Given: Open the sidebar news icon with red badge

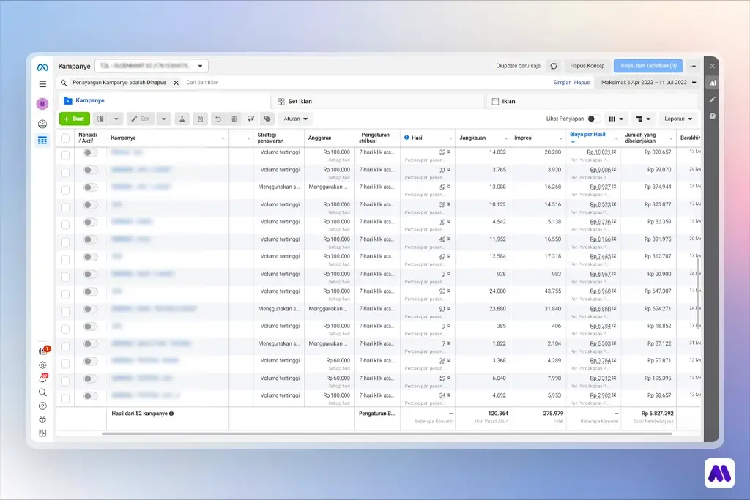Looking at the screenshot, I should [43, 351].
